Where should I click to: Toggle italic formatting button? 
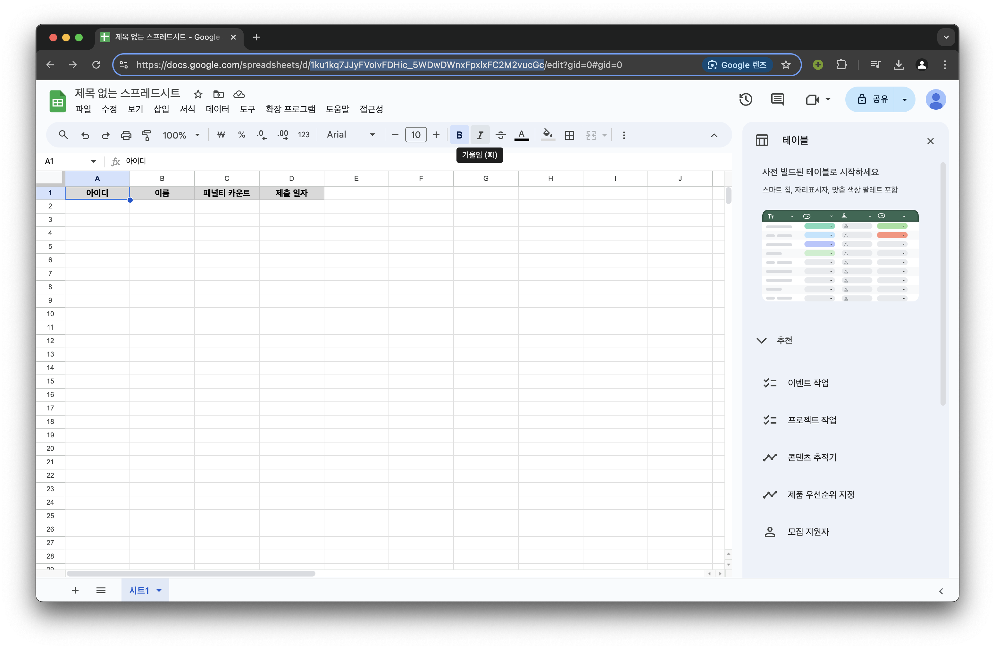click(480, 135)
